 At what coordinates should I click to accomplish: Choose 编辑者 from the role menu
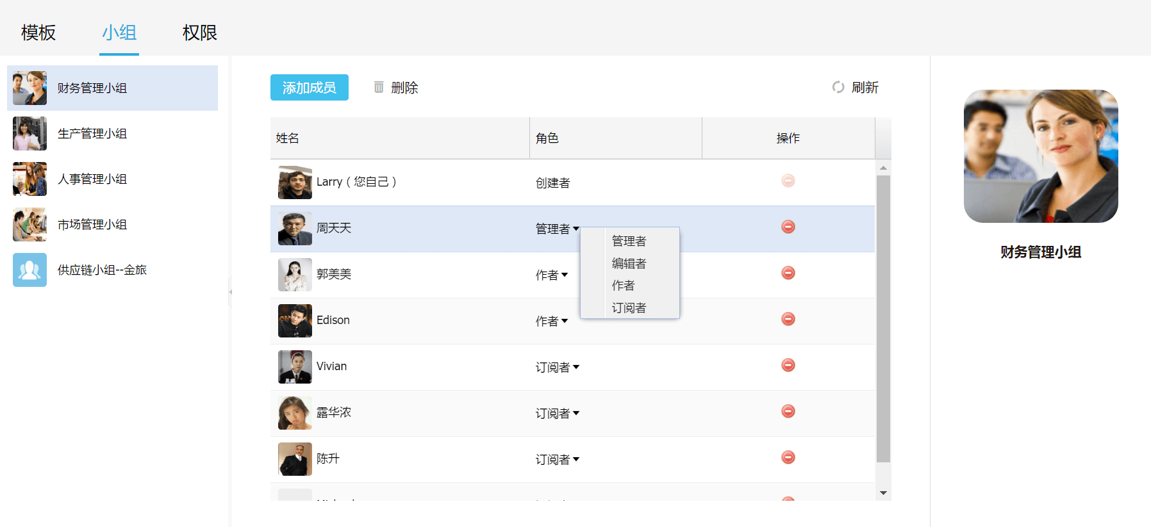pos(629,263)
